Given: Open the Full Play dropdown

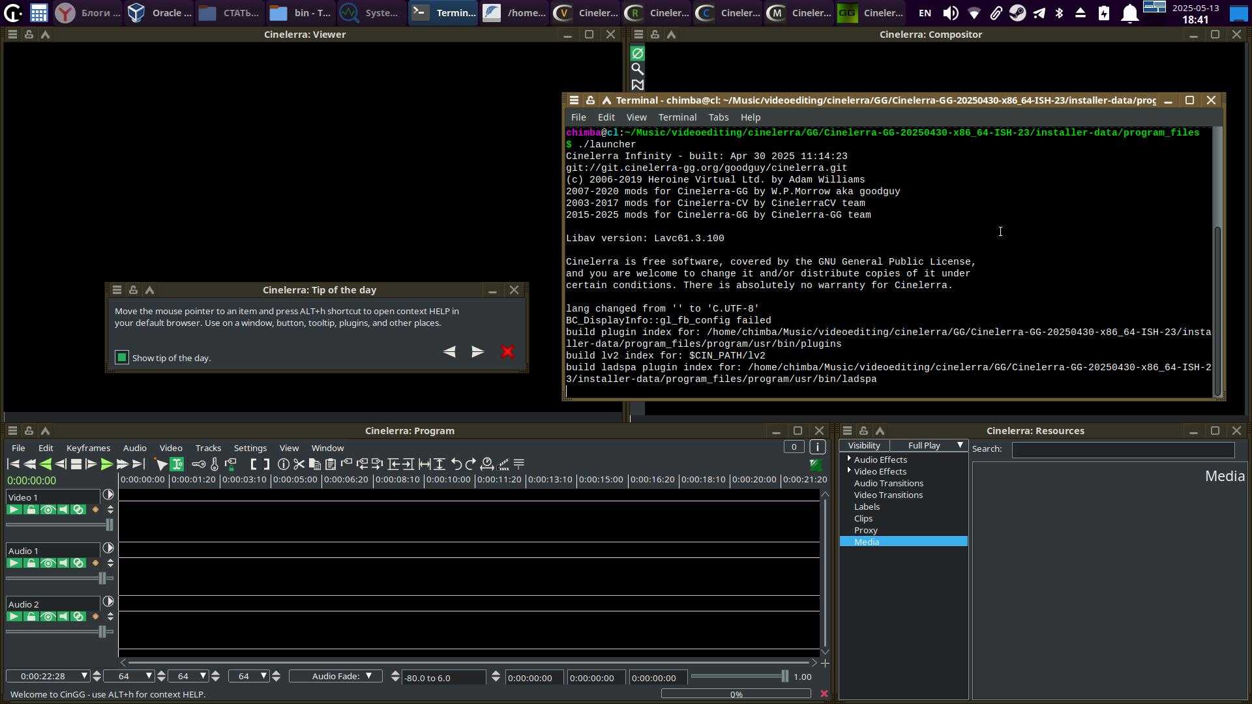Looking at the screenshot, I should 930,446.
